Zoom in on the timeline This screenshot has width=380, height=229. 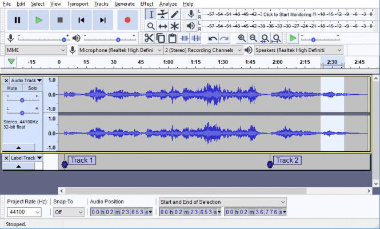(x=241, y=38)
